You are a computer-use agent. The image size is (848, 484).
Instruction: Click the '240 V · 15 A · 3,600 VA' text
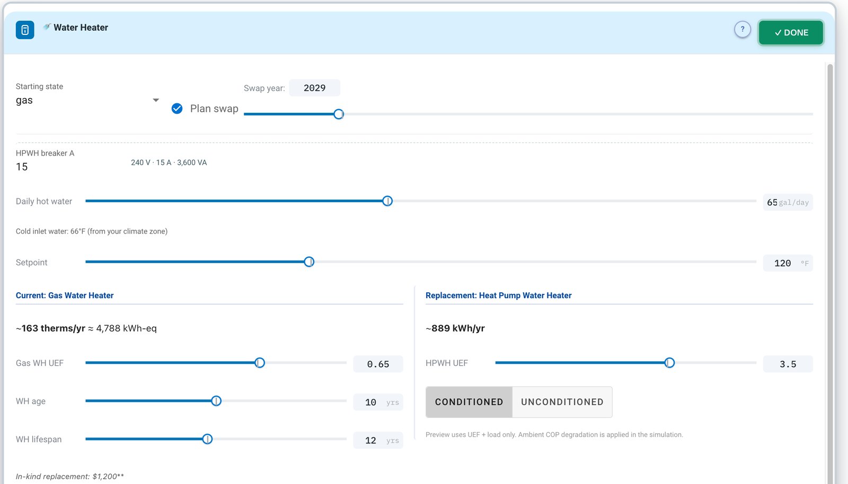(x=169, y=163)
